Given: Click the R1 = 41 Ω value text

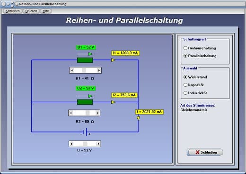Looking at the screenshot, I should click(85, 78).
